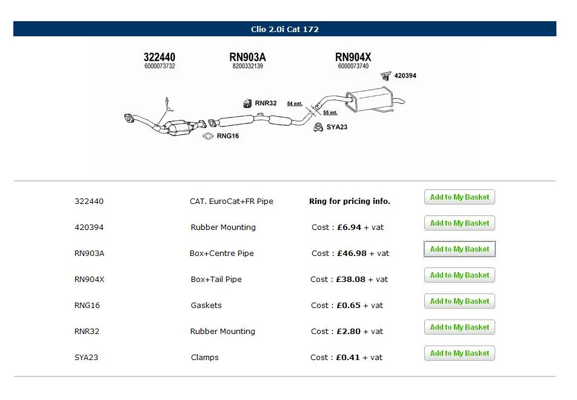Click the RNR32 rubber mounting icon in diagram
This screenshot has height=400, width=577.
(x=247, y=103)
